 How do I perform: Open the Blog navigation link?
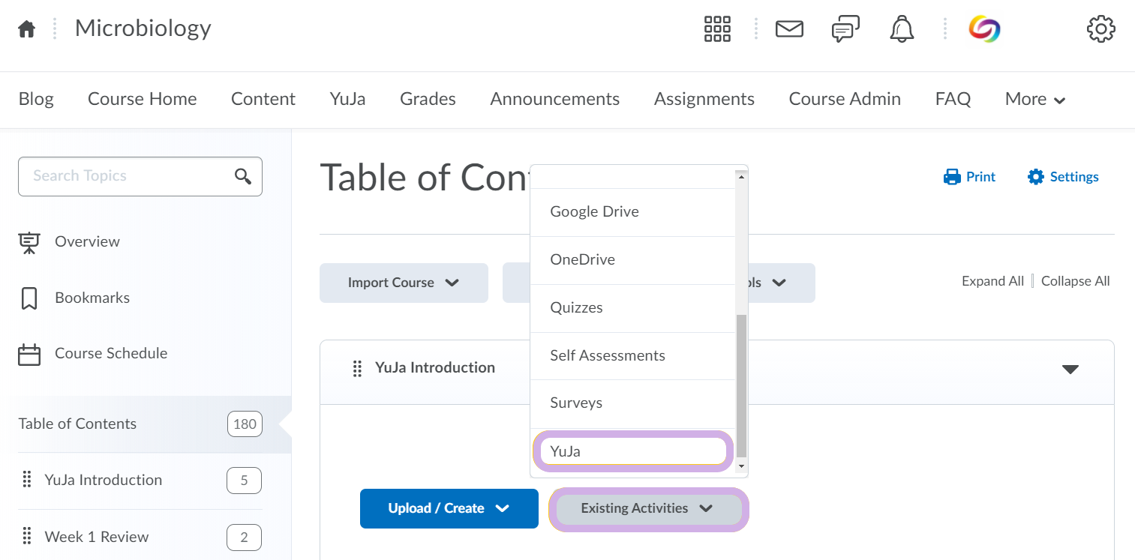36,99
